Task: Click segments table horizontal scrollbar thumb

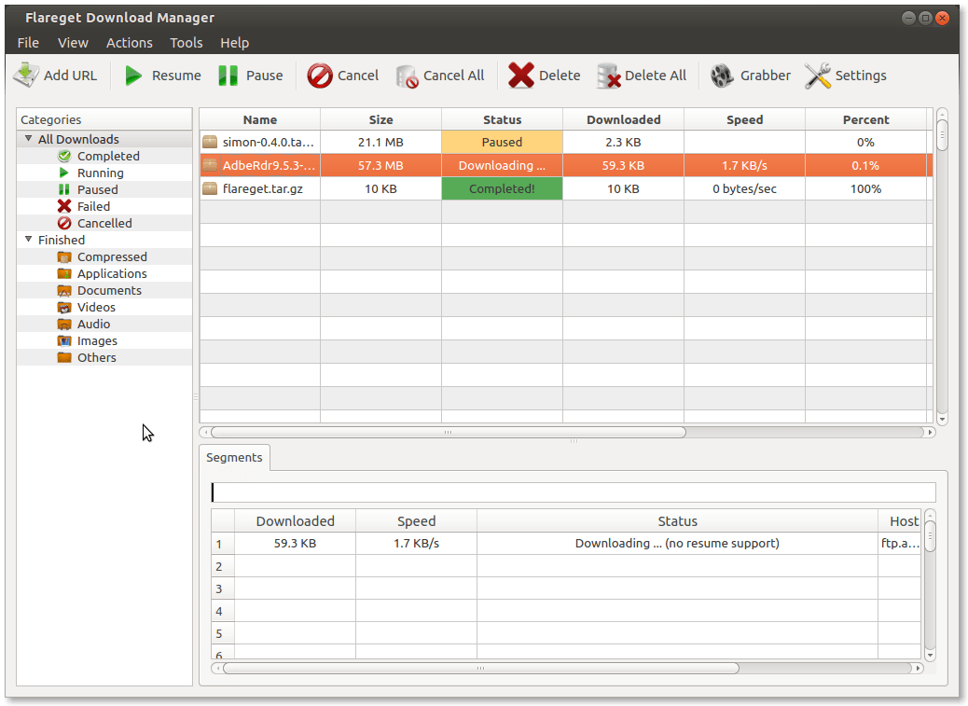Action: (481, 668)
